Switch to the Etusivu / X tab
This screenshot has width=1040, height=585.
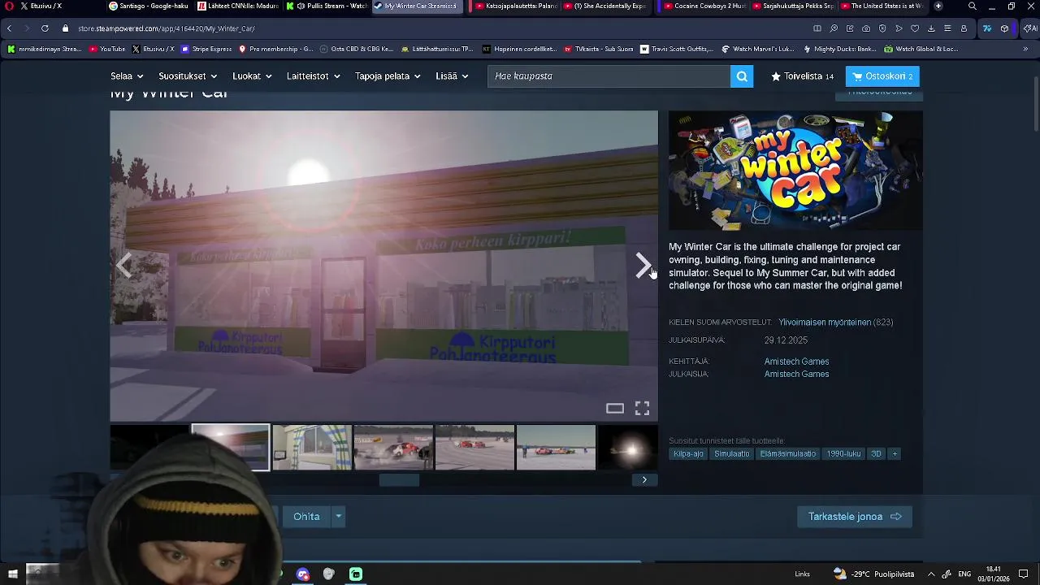click(62, 6)
